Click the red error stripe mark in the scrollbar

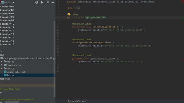[x=183, y=60]
